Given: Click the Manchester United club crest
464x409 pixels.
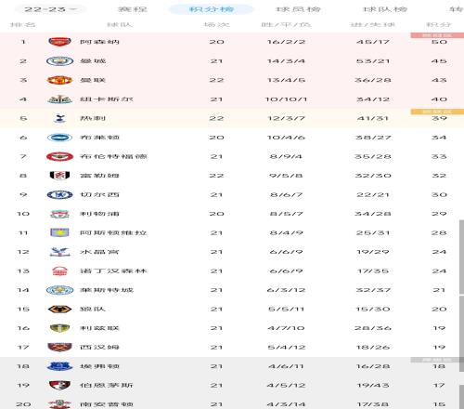Looking at the screenshot, I should pyautogui.click(x=59, y=80).
